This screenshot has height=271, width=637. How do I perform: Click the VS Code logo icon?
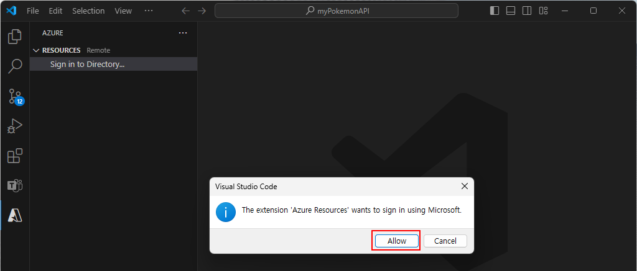(x=11, y=11)
